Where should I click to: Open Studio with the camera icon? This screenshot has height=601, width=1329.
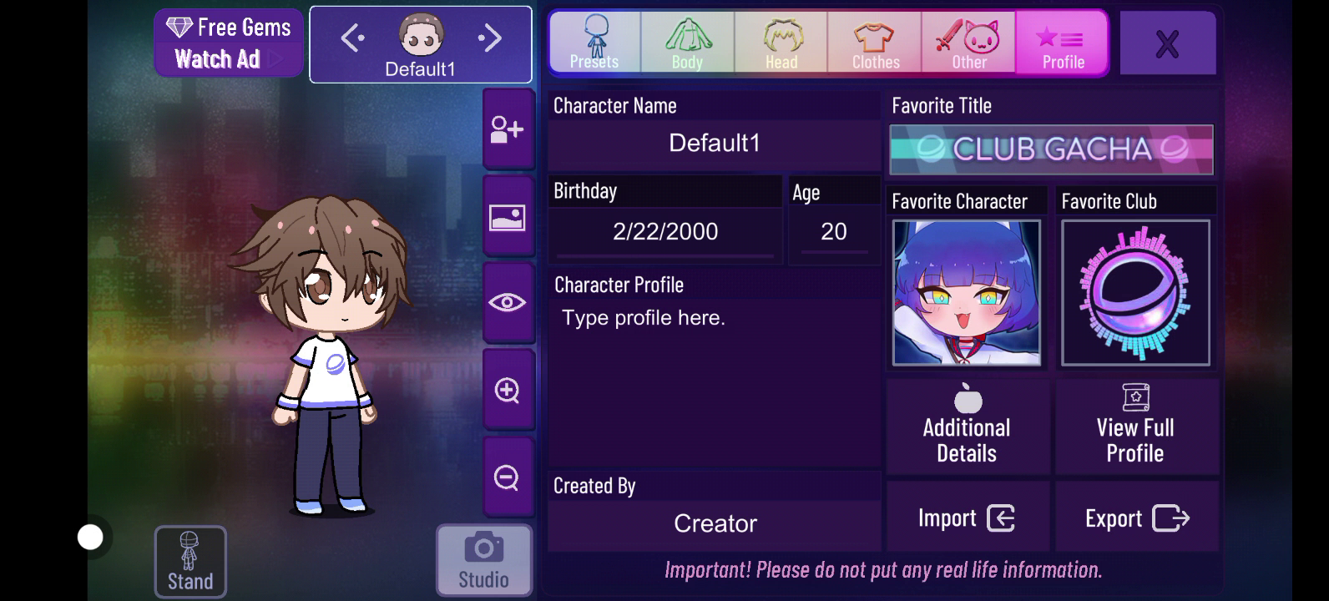click(x=484, y=560)
